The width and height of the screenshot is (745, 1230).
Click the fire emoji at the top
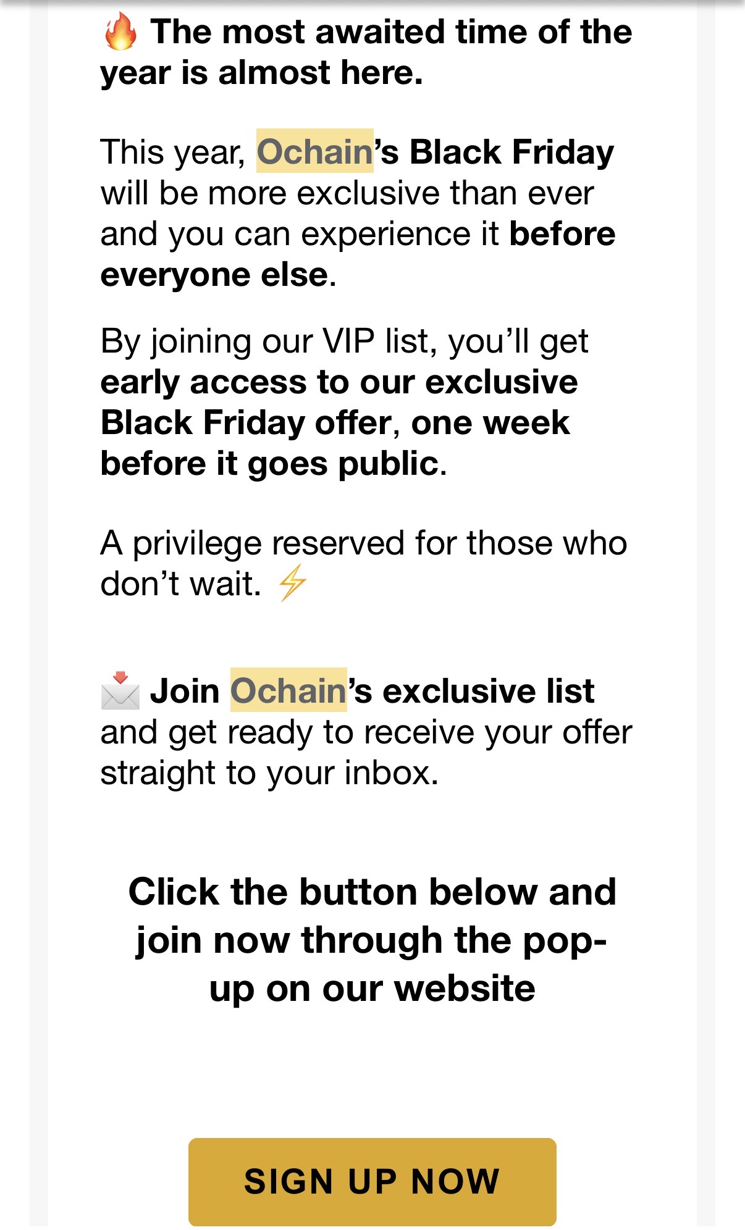tap(120, 31)
